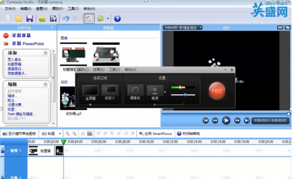Viewport: 292px width, 179px height.
Task: Adjust the recorder audio volume slider
Action: click(x=185, y=95)
